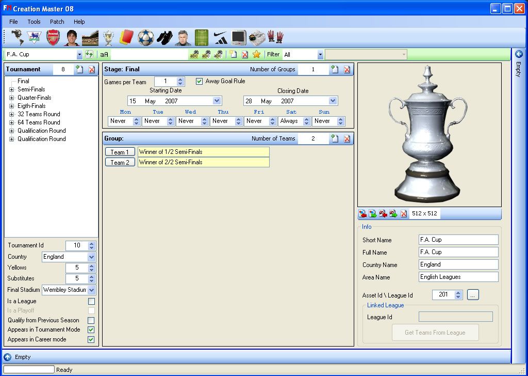528x376 pixels.
Task: Adjust the Tournament Id spinner
Action: tap(92, 245)
